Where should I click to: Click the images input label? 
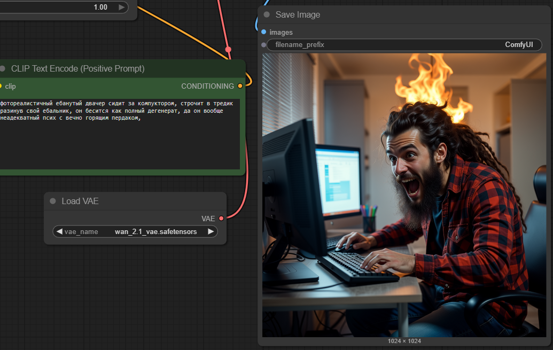point(281,33)
